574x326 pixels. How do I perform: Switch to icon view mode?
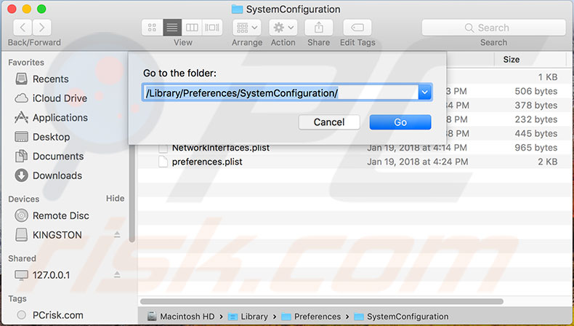click(152, 28)
